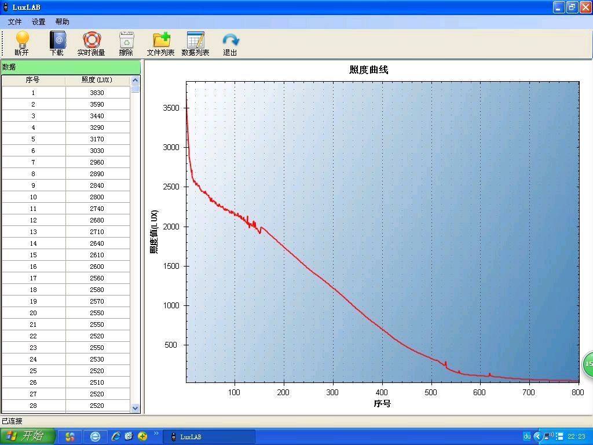Start 实时测量 real-time measurement
The image size is (593, 445).
point(91,43)
